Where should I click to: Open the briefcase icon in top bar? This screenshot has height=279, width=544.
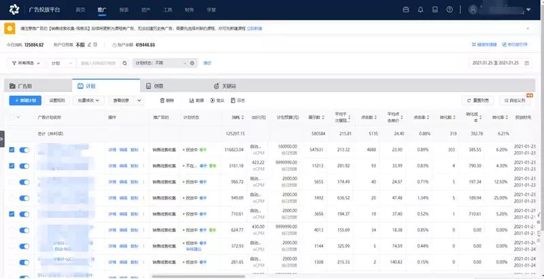pyautogui.click(x=406, y=10)
